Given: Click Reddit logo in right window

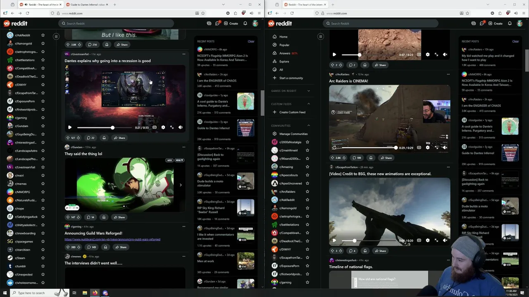Looking at the screenshot, I should point(280,24).
